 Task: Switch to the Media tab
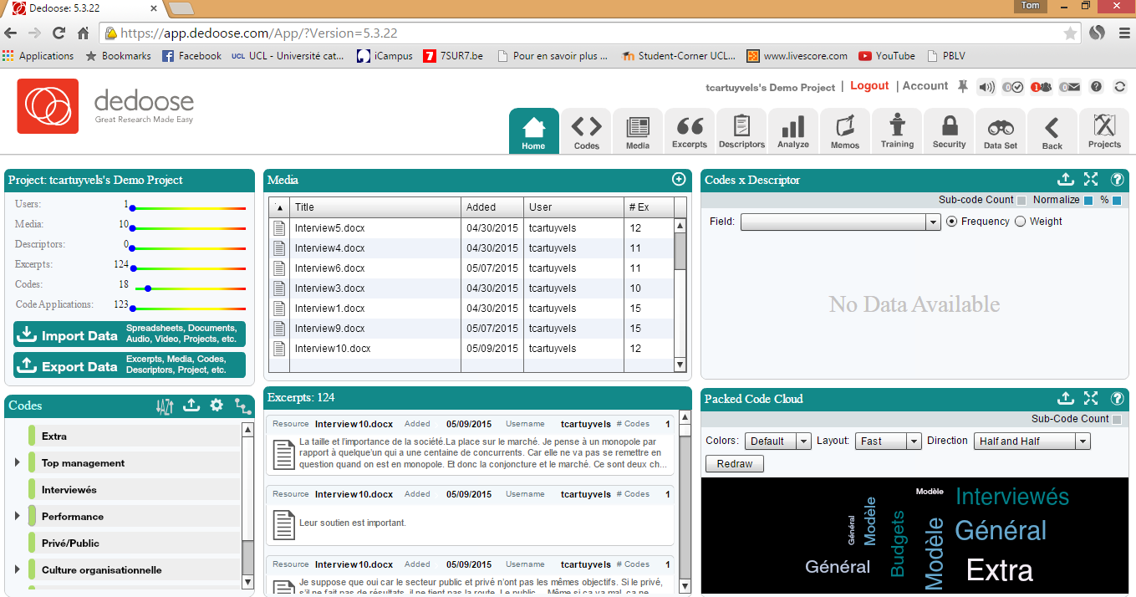pyautogui.click(x=637, y=131)
